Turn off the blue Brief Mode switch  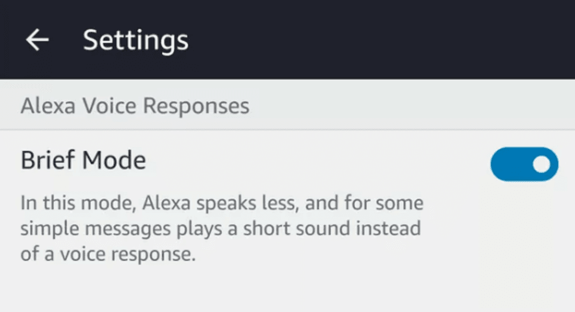524,164
